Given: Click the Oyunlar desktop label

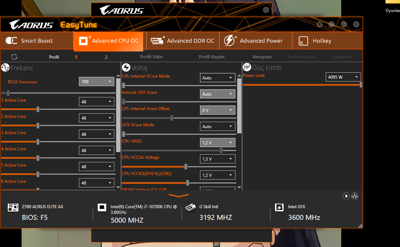Looking at the screenshot, I should pos(392,11).
